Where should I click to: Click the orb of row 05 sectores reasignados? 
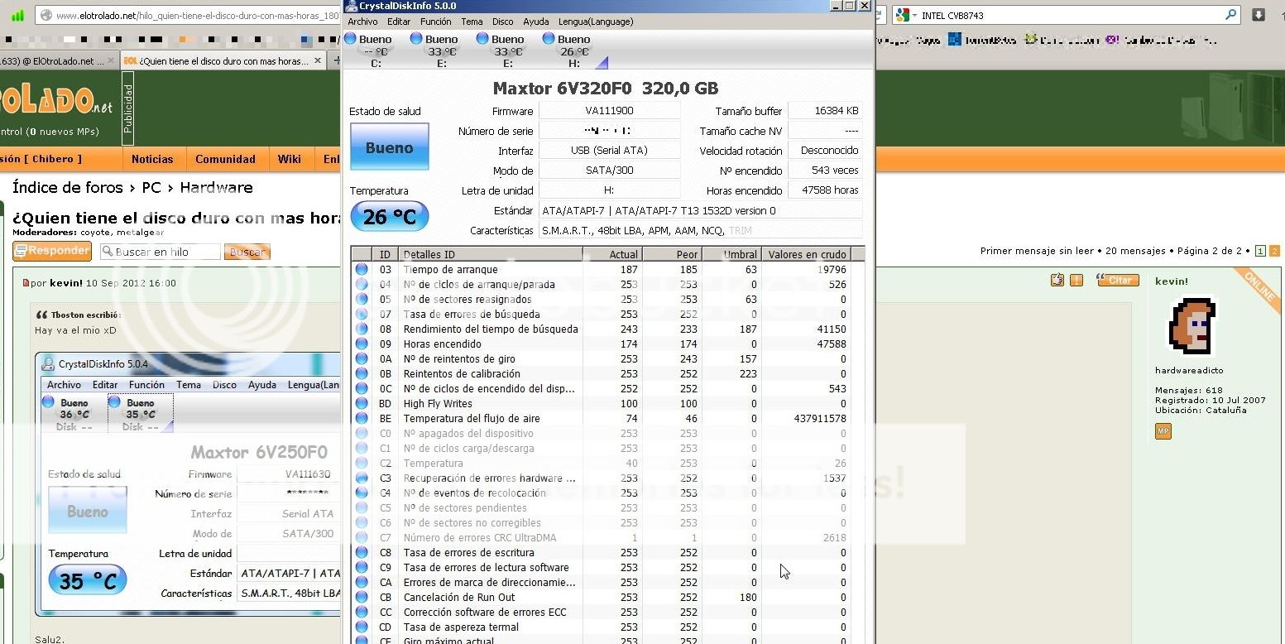362,300
